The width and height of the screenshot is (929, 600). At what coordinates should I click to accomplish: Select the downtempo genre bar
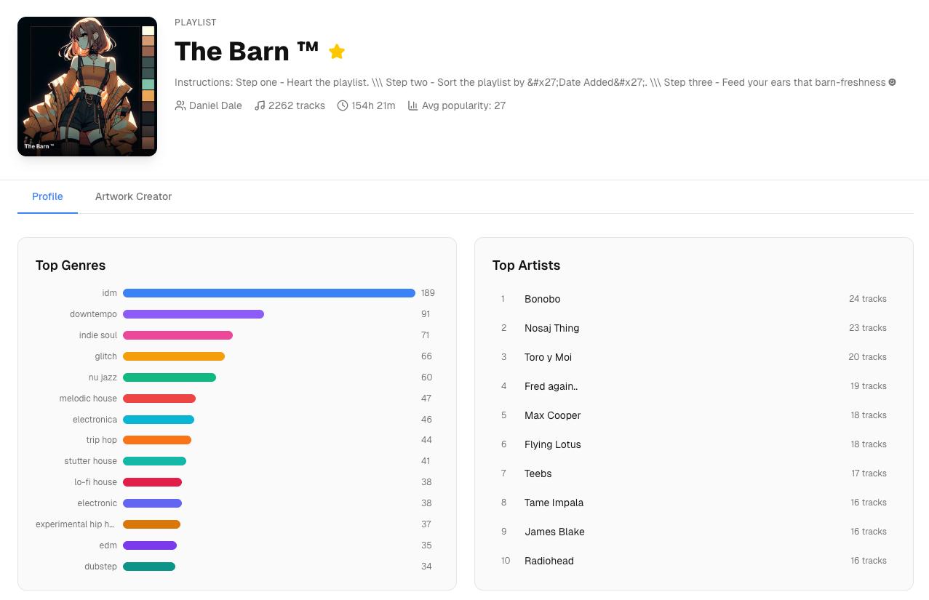(x=194, y=314)
